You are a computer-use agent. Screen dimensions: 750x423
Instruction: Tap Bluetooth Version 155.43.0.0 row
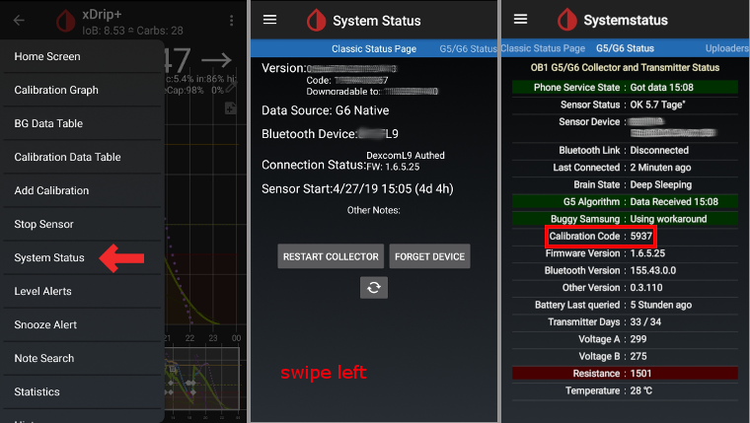click(625, 270)
